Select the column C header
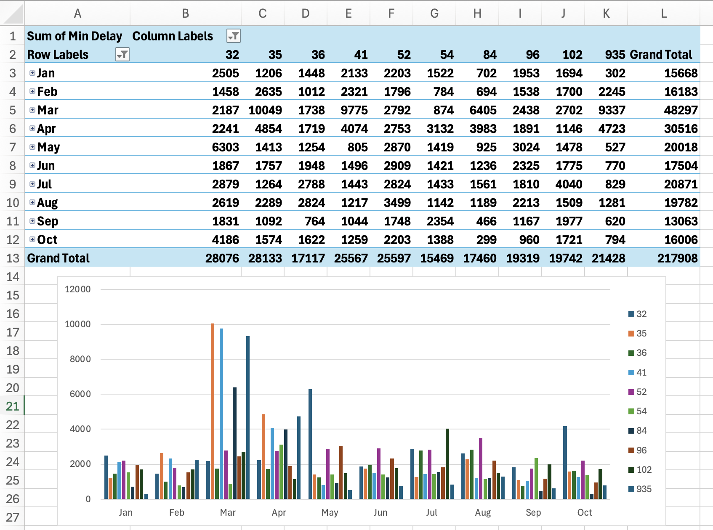 tap(262, 13)
